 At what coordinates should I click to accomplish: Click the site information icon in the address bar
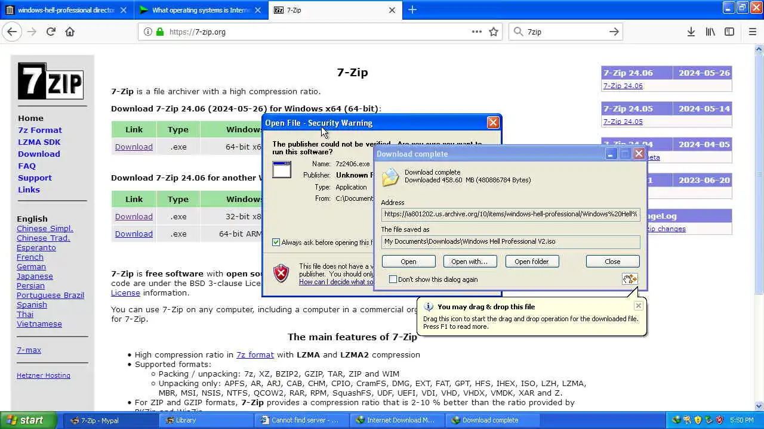147,32
